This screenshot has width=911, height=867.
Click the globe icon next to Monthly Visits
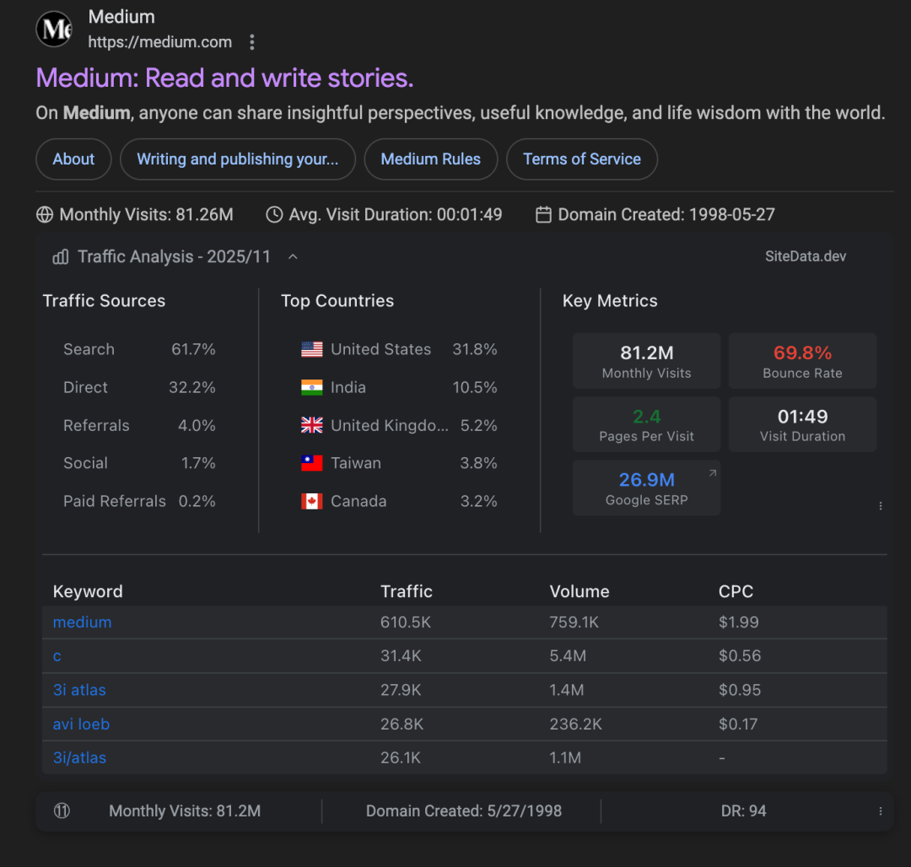click(45, 215)
